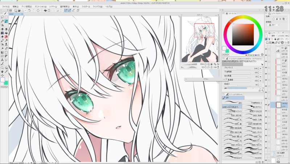Open the 編集 menu
290x164 pixels.
click(16, 7)
